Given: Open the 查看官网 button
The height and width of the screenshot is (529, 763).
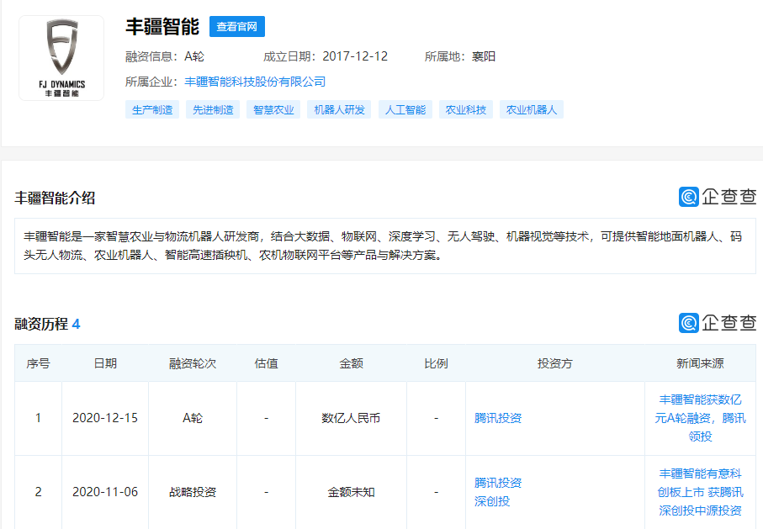Looking at the screenshot, I should pyautogui.click(x=237, y=26).
